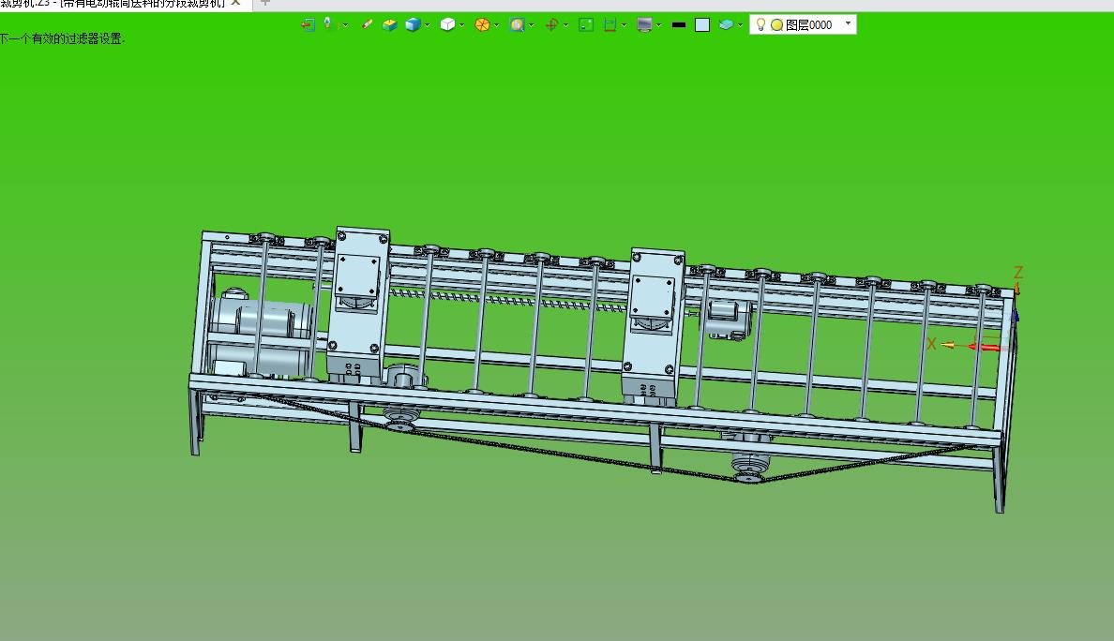1114x641 pixels.
Task: Click the blue-red section frame icon
Action: click(610, 25)
